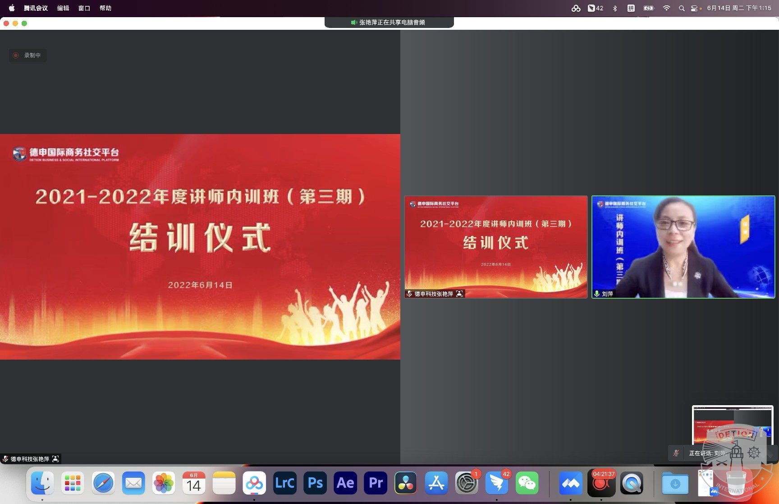The image size is (779, 504).
Task: Open Calendar showing 14 in Dock
Action: click(x=194, y=483)
